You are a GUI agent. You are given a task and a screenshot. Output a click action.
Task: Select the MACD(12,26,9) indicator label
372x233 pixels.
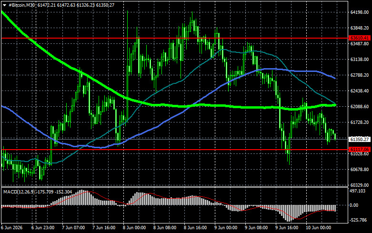point(19,192)
